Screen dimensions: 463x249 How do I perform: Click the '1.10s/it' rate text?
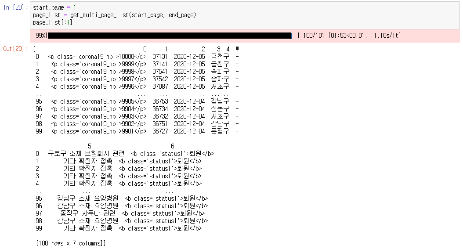pos(387,36)
